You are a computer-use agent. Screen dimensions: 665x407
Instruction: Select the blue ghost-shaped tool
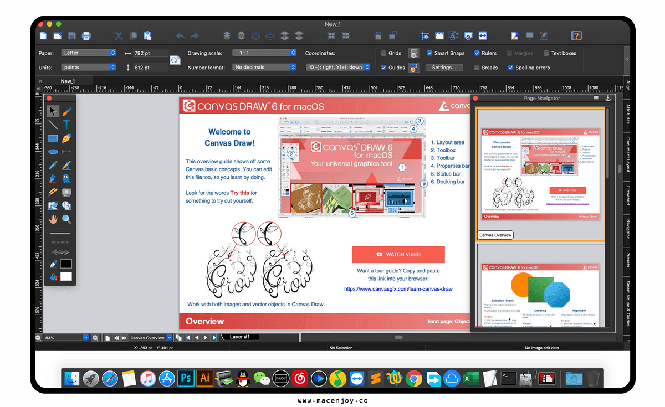(x=66, y=179)
